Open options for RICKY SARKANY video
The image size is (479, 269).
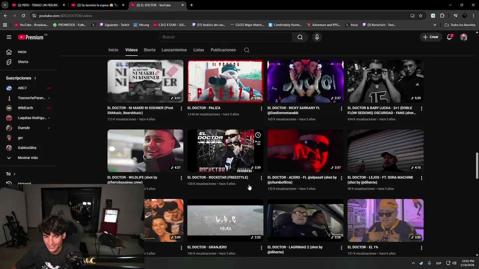click(x=341, y=108)
